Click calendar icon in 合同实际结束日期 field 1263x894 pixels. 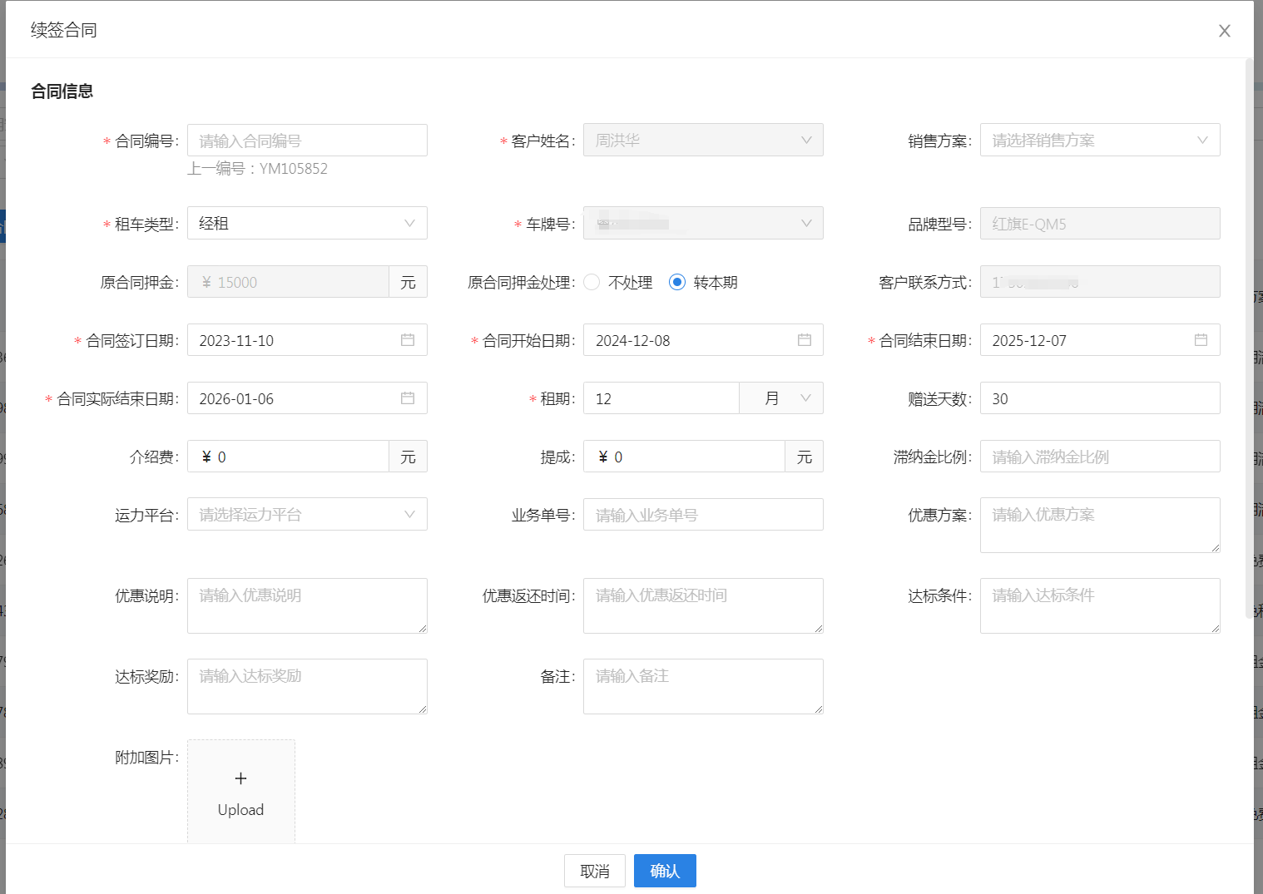408,398
